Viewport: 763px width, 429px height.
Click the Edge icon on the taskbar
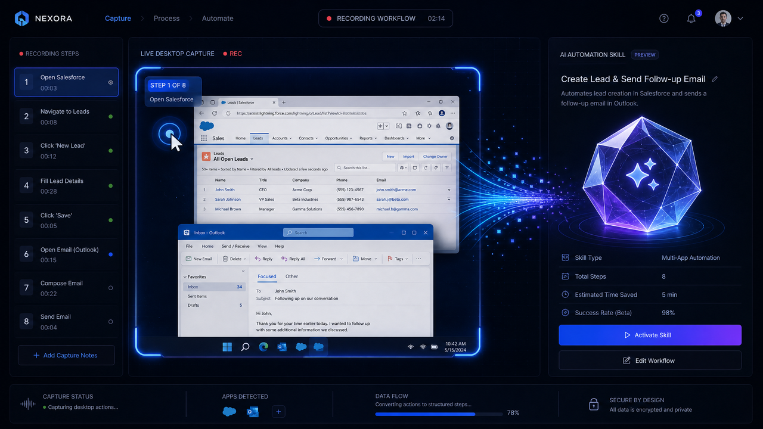click(x=263, y=347)
